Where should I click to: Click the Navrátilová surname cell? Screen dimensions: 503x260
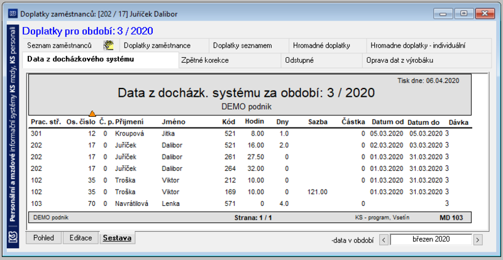click(x=131, y=203)
